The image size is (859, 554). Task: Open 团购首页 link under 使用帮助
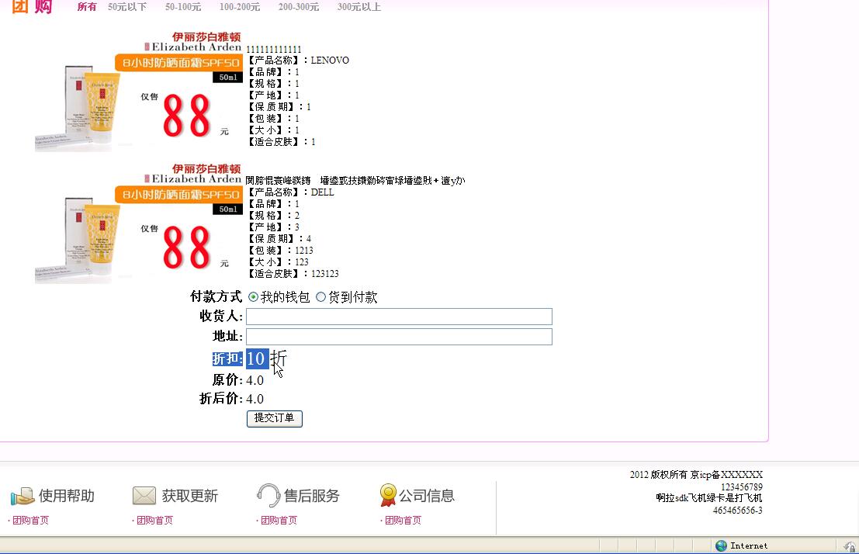coord(31,520)
